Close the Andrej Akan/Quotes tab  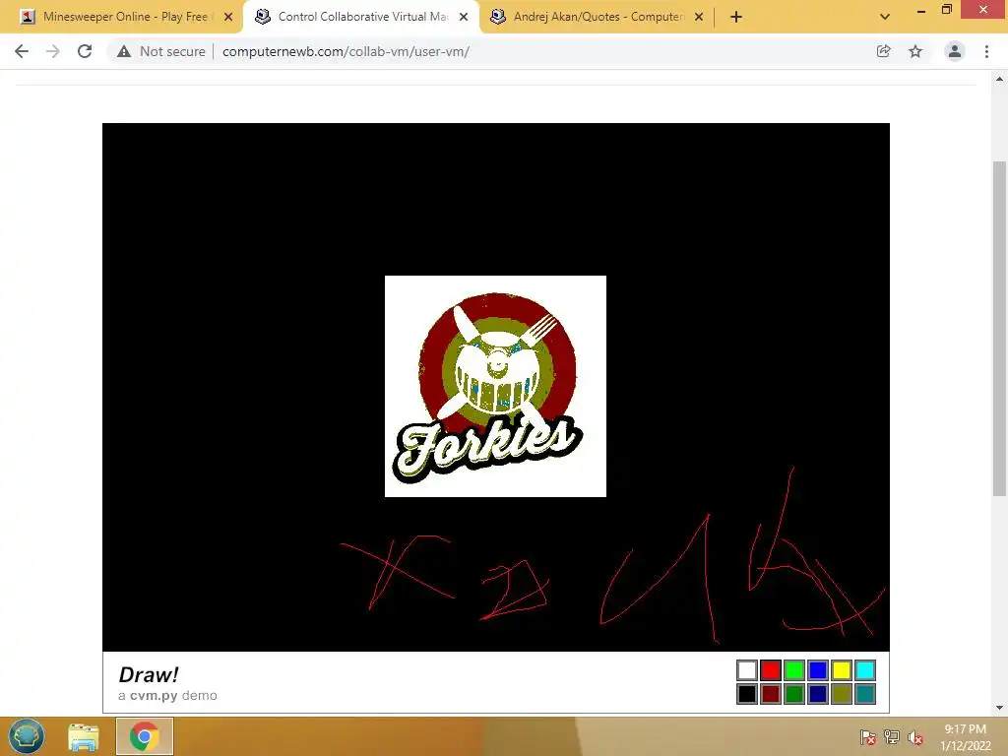tap(699, 17)
